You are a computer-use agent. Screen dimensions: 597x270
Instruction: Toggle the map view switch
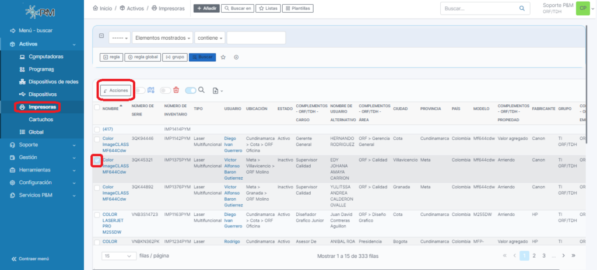point(140,90)
